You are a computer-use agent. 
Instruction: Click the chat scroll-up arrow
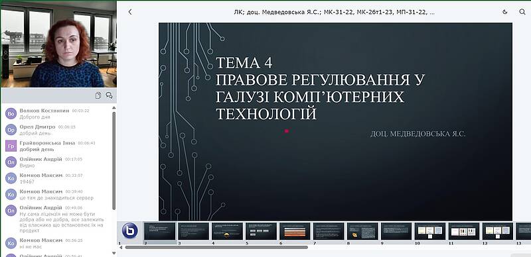[114, 107]
